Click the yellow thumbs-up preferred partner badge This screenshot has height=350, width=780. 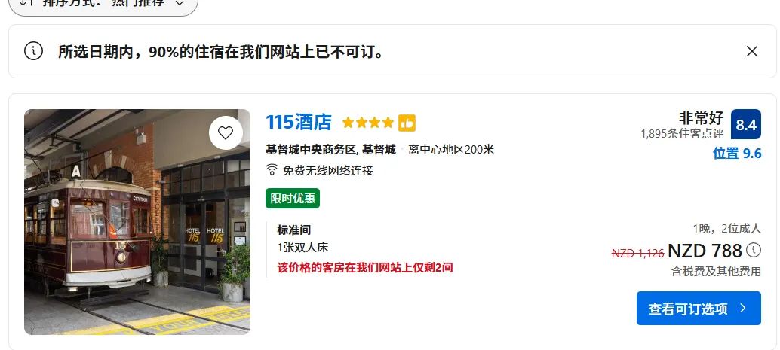(x=407, y=123)
